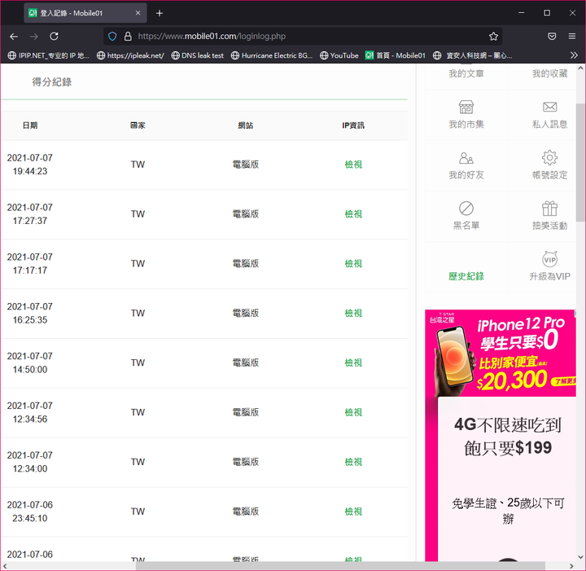This screenshot has height=571, width=586.
Task: Open the 資安人科技網 bookmark
Action: pyautogui.click(x=472, y=55)
